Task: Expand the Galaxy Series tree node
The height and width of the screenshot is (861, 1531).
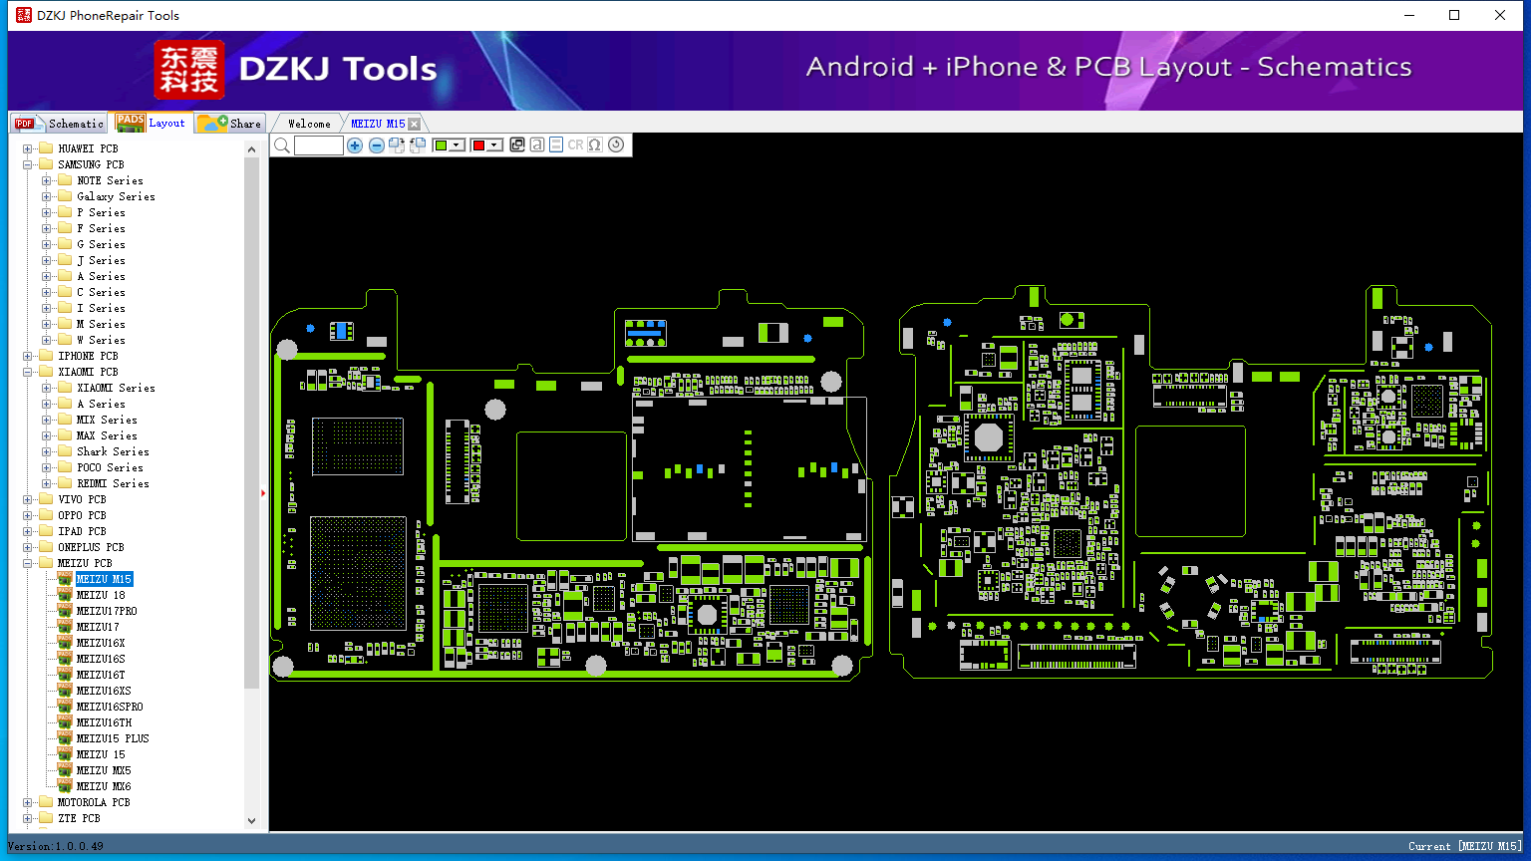Action: click(x=47, y=196)
